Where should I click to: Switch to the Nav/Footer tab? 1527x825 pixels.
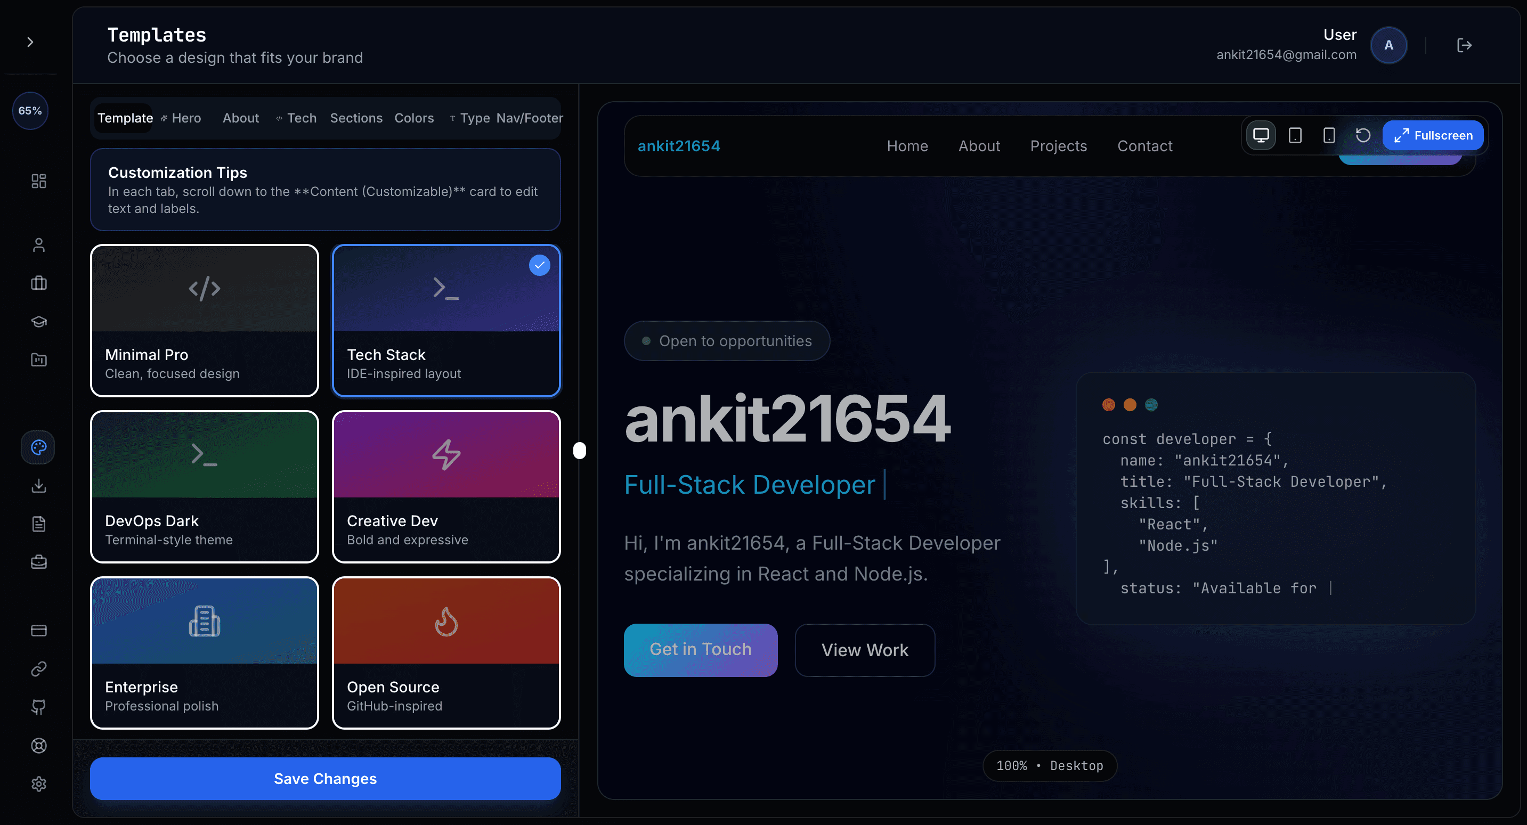click(530, 118)
